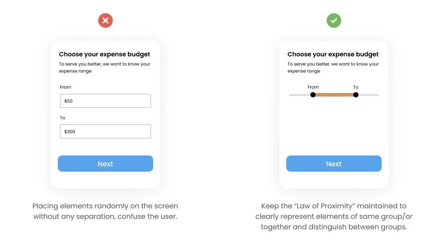Click right card's Choose your expense budget heading

[x=333, y=54]
